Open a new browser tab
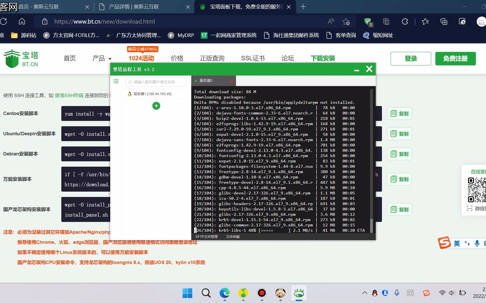The width and height of the screenshot is (486, 303). pos(303,7)
